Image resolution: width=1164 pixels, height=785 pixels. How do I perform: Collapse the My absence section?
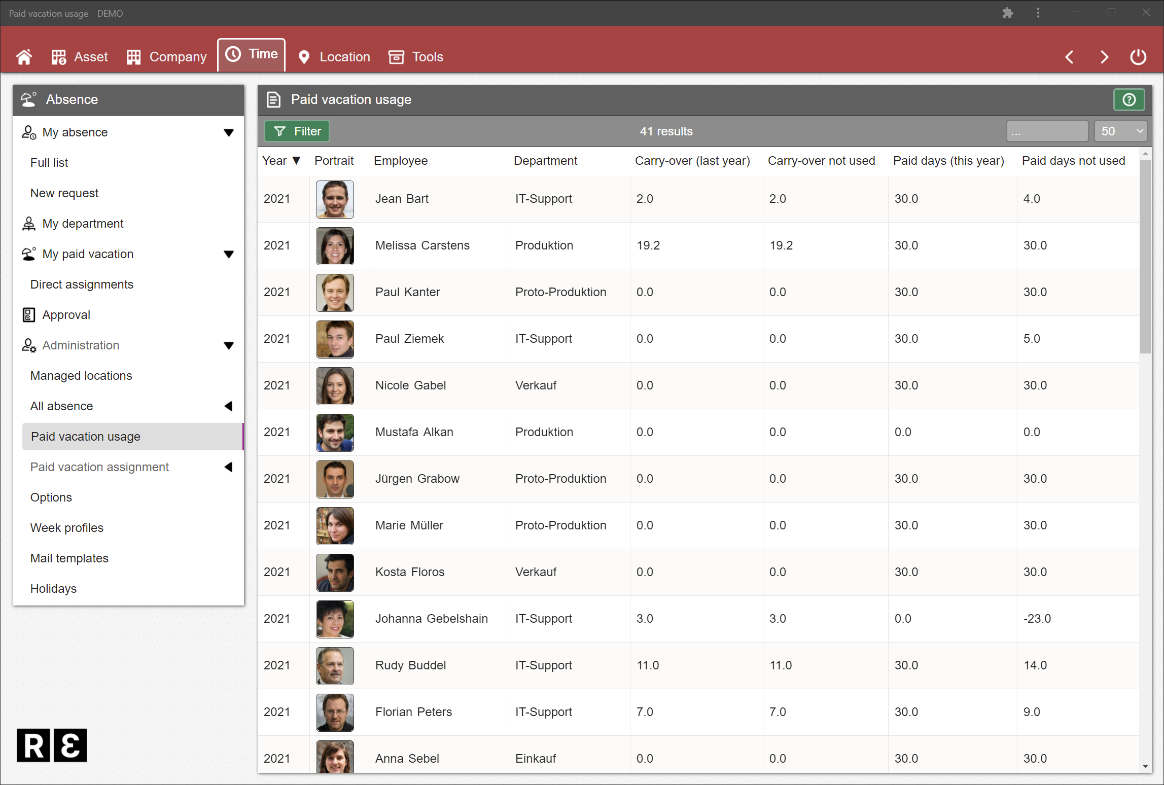229,132
